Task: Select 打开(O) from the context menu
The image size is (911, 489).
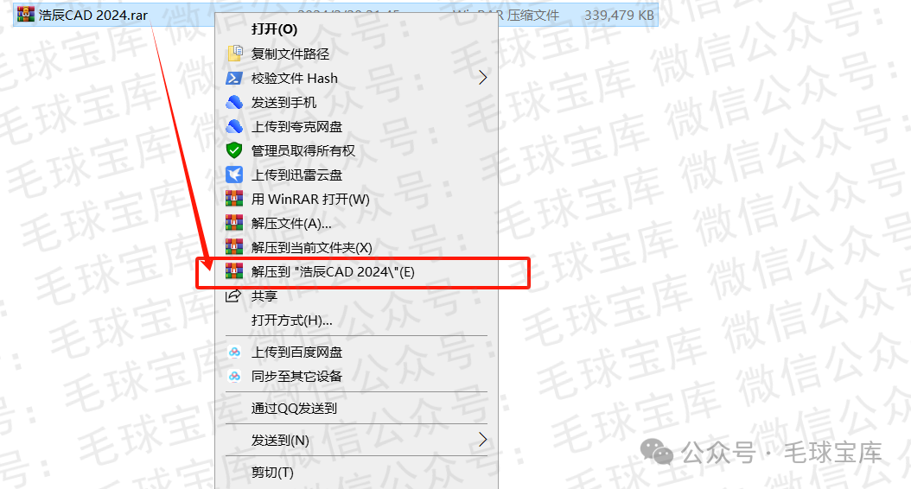Action: click(356, 29)
